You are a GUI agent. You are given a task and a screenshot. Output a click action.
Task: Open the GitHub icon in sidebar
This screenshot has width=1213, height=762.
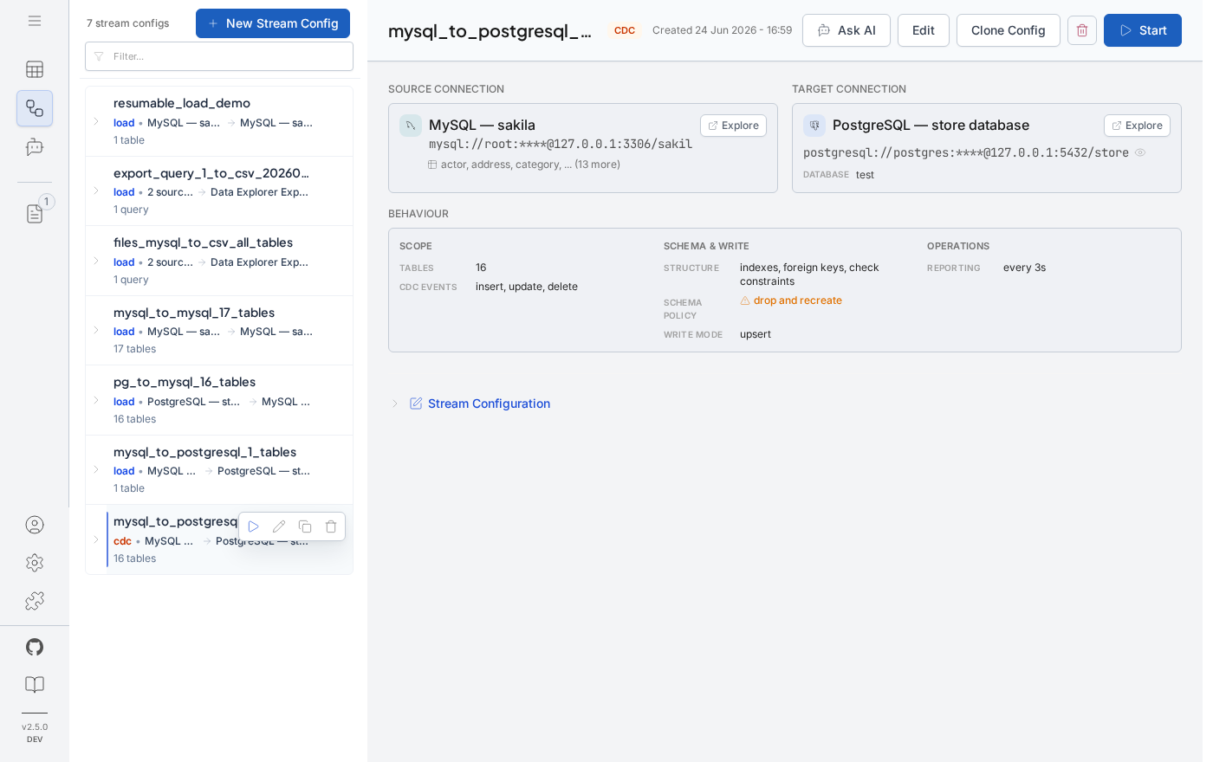click(x=35, y=647)
